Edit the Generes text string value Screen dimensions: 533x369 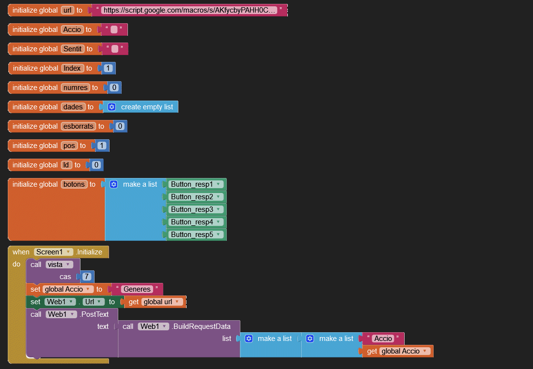tap(137, 289)
